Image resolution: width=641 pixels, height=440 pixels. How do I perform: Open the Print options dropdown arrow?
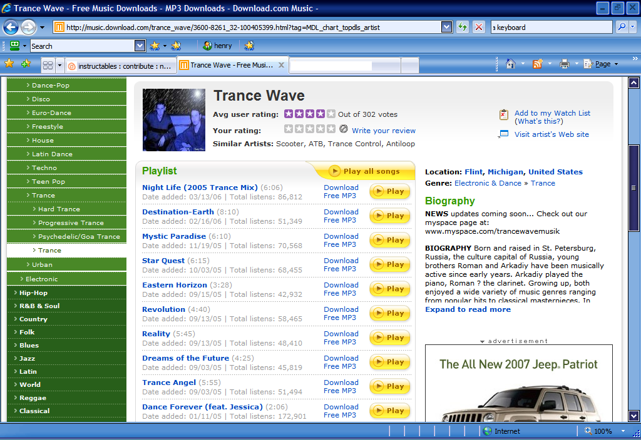pyautogui.click(x=577, y=64)
